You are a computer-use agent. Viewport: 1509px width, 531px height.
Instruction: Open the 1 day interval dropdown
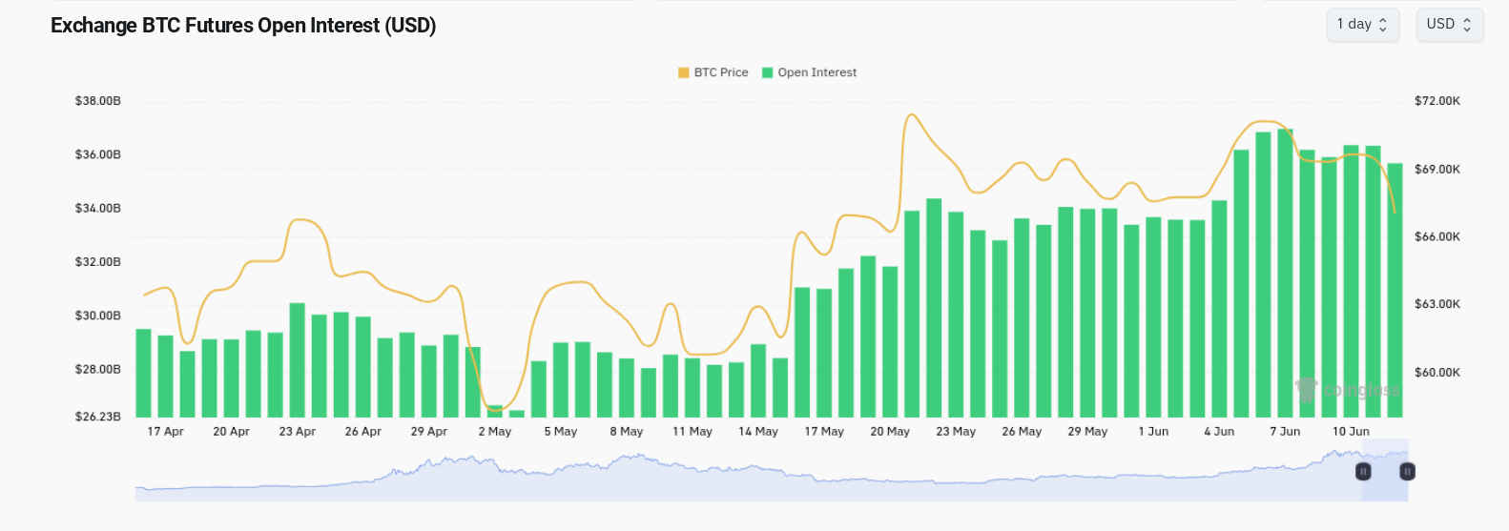pos(1362,25)
